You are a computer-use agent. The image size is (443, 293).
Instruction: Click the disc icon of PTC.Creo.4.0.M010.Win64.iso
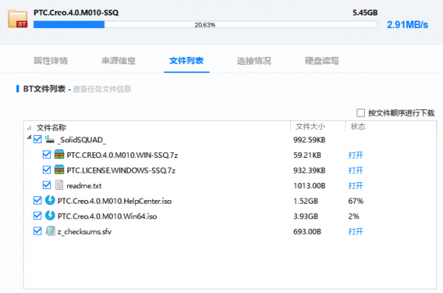tap(50, 216)
